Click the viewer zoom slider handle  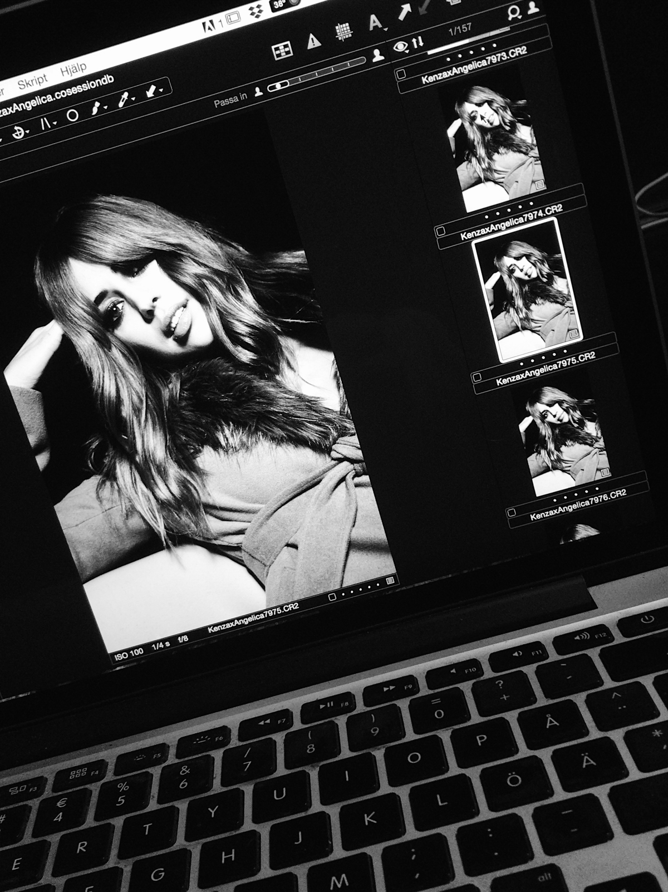click(278, 85)
